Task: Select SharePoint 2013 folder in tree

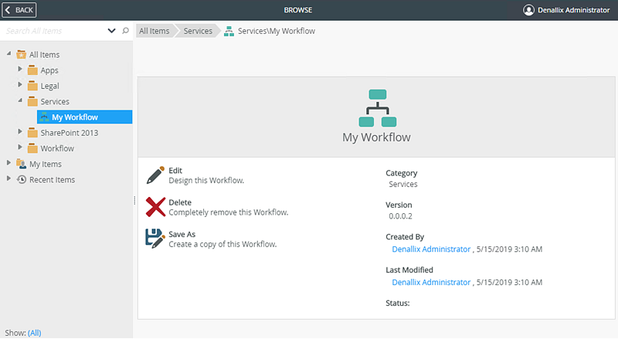Action: click(x=69, y=133)
